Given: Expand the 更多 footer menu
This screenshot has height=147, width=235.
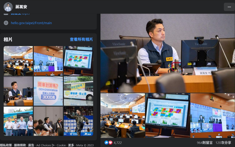Looking at the screenshot, I should click(x=71, y=145).
